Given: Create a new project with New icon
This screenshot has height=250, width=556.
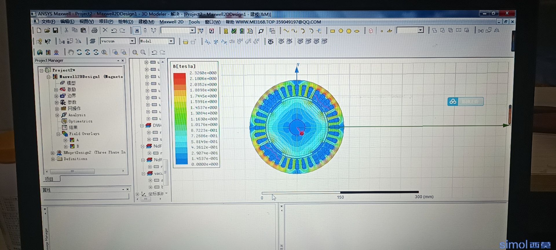Looking at the screenshot, I should [x=39, y=30].
